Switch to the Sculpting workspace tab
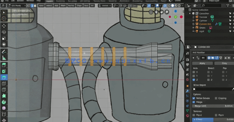 pos(72,1)
